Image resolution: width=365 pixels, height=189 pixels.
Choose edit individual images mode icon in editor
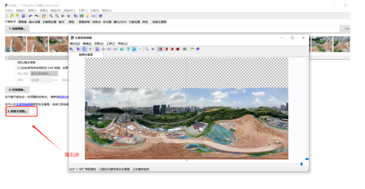(78, 49)
